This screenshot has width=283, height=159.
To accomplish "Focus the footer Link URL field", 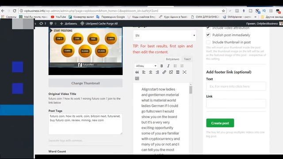I will [236, 103].
